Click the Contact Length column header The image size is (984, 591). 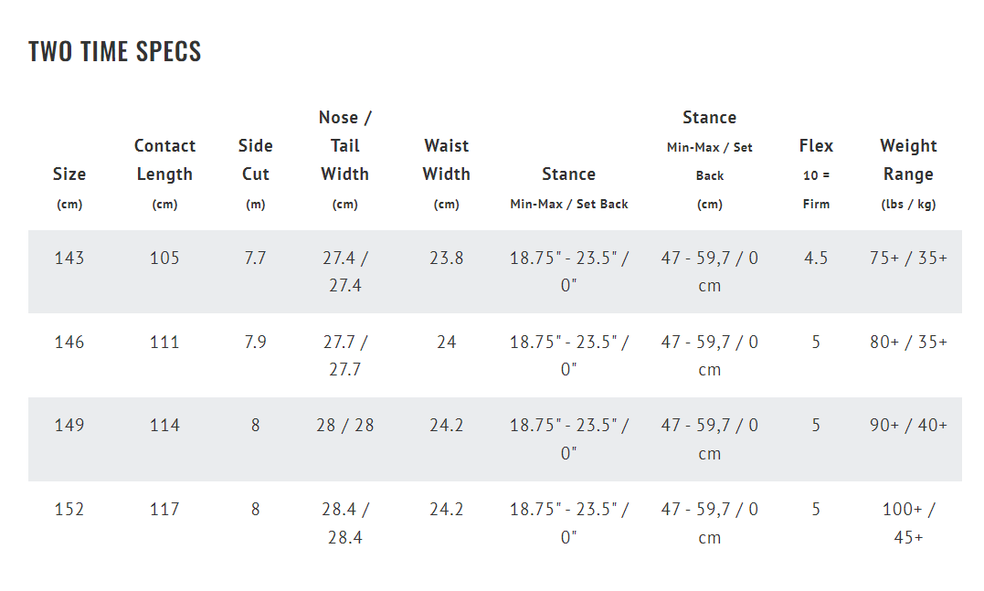(165, 174)
